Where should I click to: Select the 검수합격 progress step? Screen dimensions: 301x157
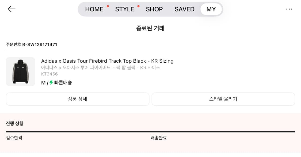coord(14,138)
